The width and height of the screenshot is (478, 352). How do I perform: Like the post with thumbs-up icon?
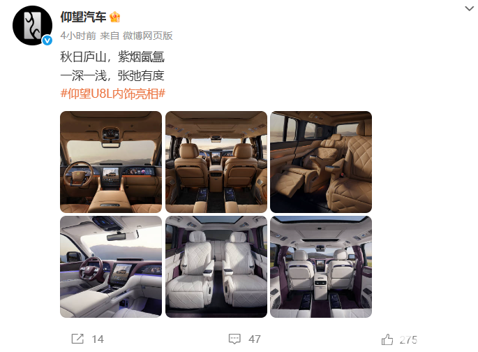coord(387,339)
